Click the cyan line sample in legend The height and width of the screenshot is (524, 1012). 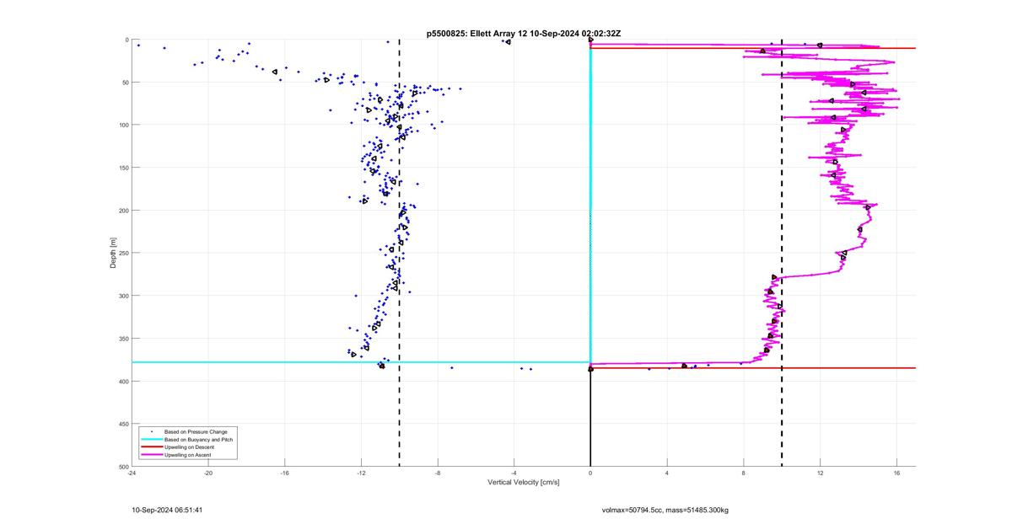pyautogui.click(x=150, y=439)
